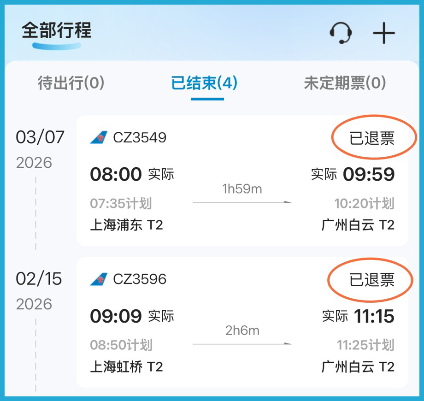Switch to the 待出行(0) tab

click(71, 83)
